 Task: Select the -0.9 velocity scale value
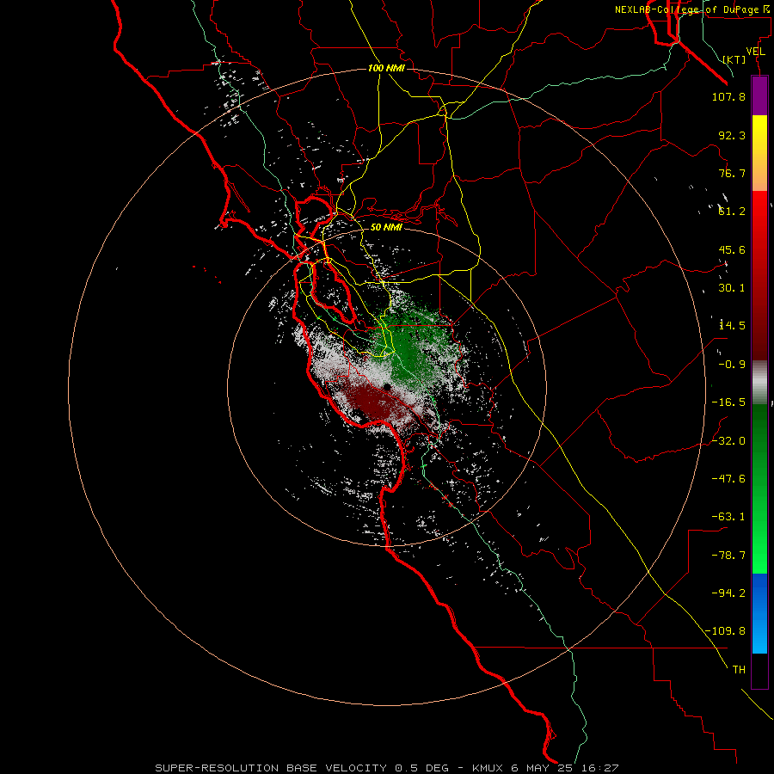click(732, 365)
